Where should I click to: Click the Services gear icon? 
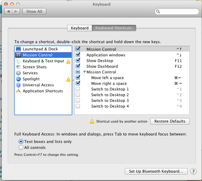[18, 73]
